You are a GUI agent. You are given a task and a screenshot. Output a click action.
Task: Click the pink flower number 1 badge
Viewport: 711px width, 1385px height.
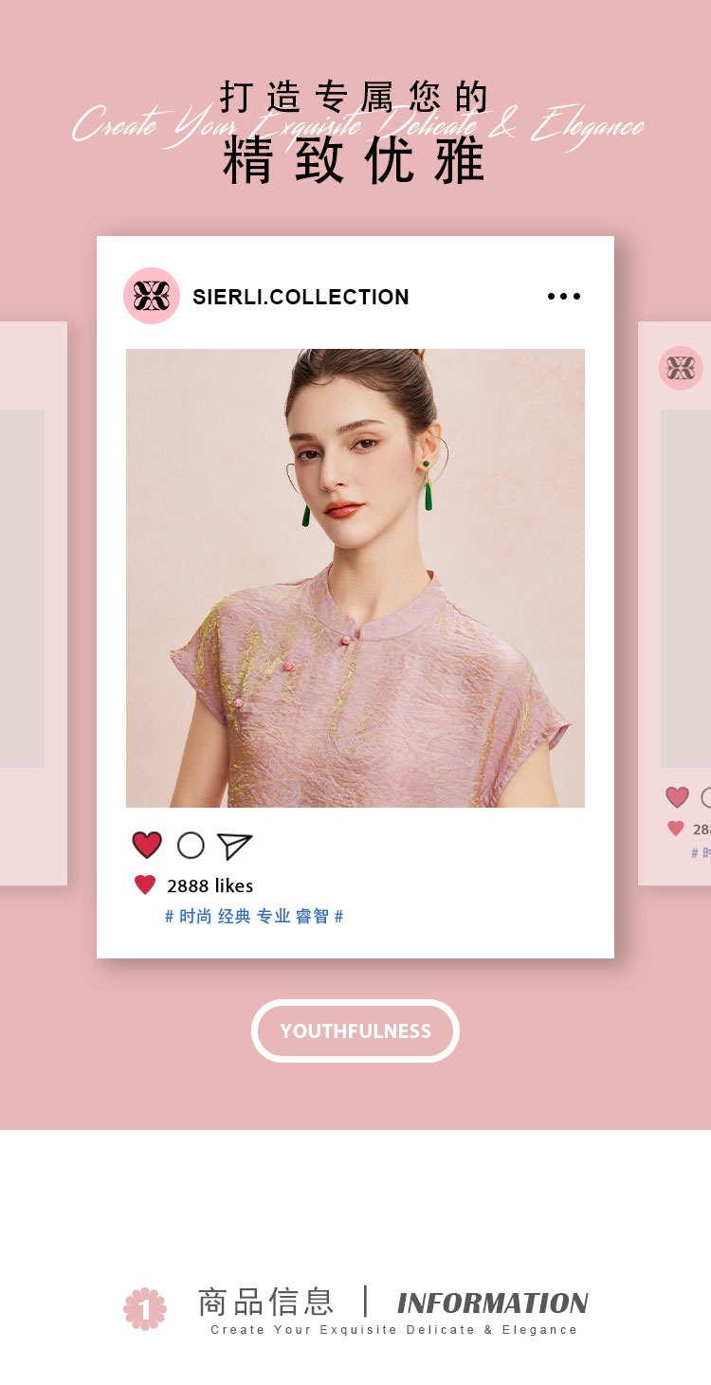click(145, 1309)
